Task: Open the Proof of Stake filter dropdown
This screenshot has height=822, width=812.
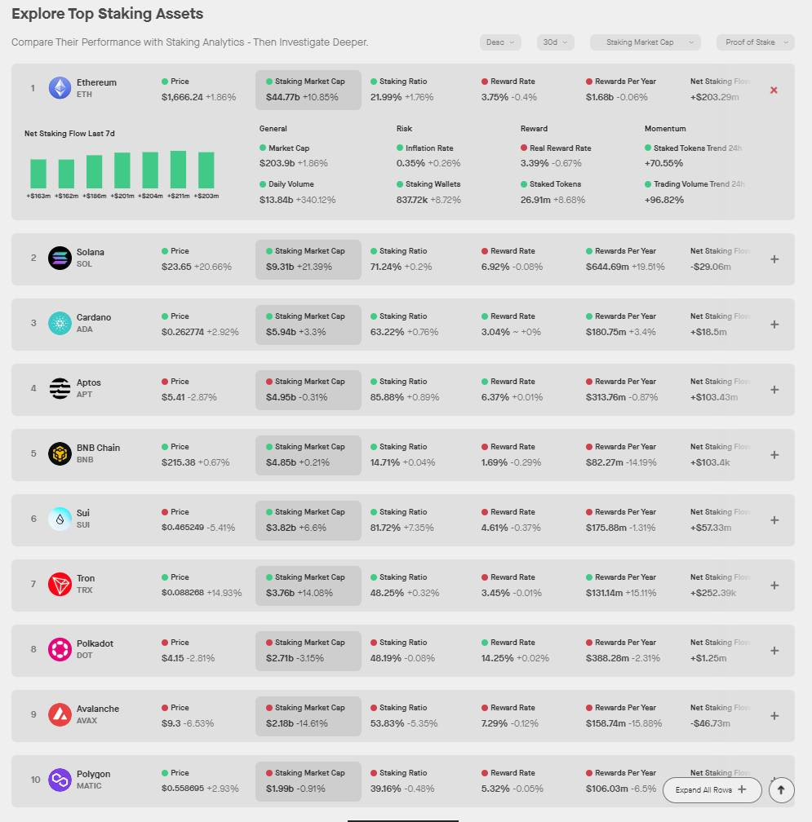Action: click(x=756, y=42)
